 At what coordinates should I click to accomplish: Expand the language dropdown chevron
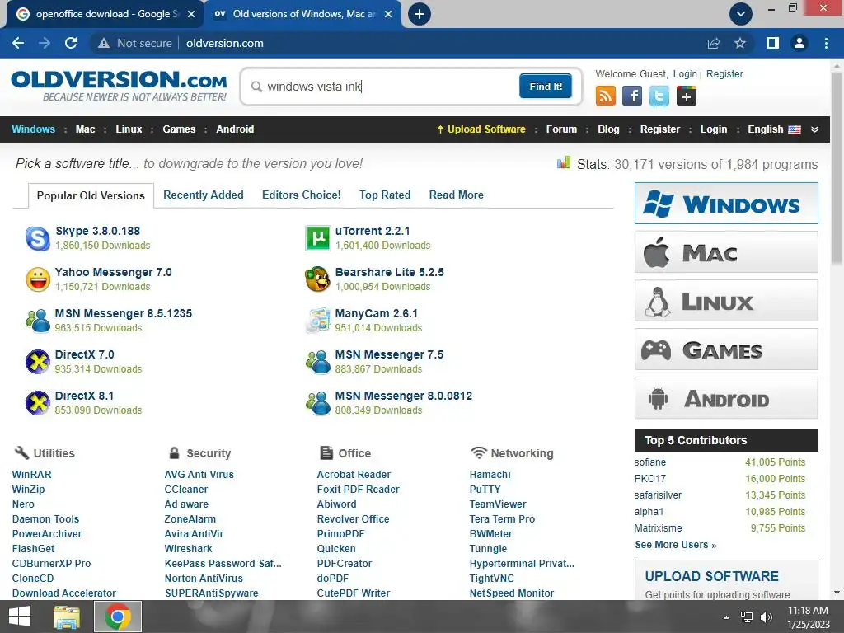coord(814,129)
